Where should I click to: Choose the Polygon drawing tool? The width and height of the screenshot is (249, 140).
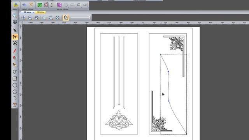pos(15,92)
